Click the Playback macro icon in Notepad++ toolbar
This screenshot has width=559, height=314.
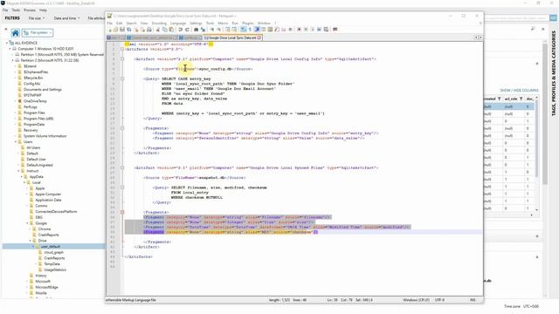click(313, 30)
